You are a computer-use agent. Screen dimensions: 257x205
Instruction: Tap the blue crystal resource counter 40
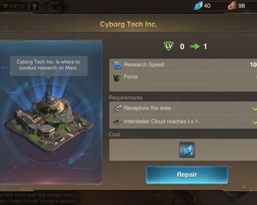203,6
